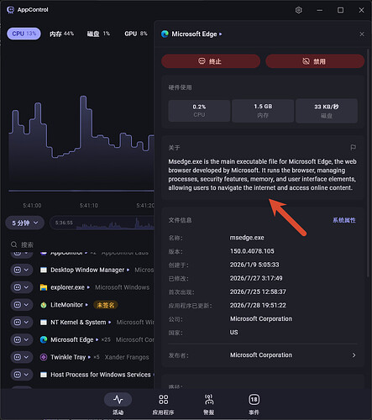
Task: Toggle the control button for NT Kernel & System
Action: pos(18,323)
